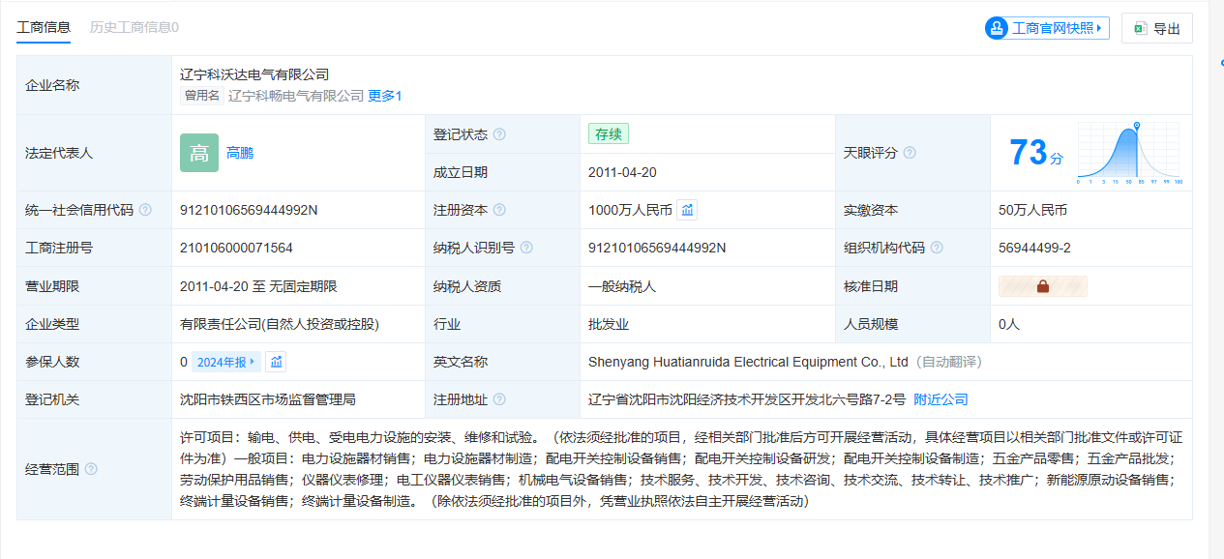The height and width of the screenshot is (559, 1224).
Task: Open the 2024年报 annual report dropdown
Action: [x=226, y=362]
